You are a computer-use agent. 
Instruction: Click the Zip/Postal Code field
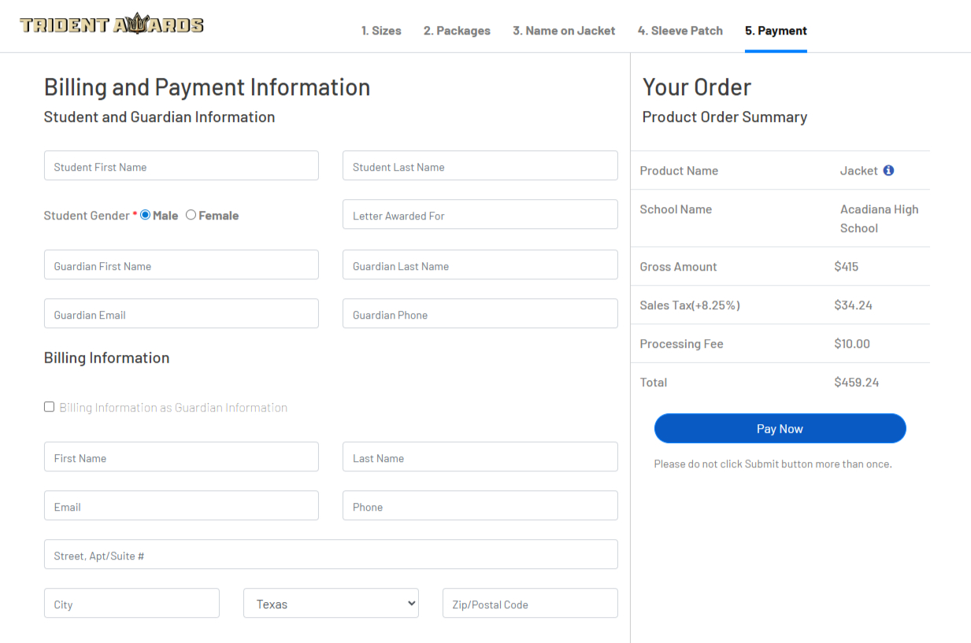(x=530, y=604)
